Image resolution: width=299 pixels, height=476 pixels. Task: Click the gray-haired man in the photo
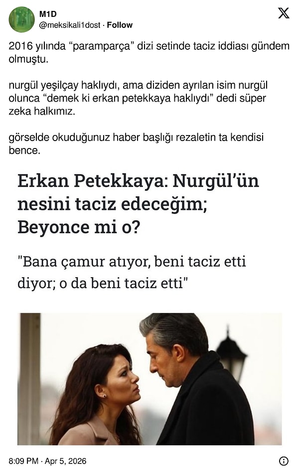point(194,379)
